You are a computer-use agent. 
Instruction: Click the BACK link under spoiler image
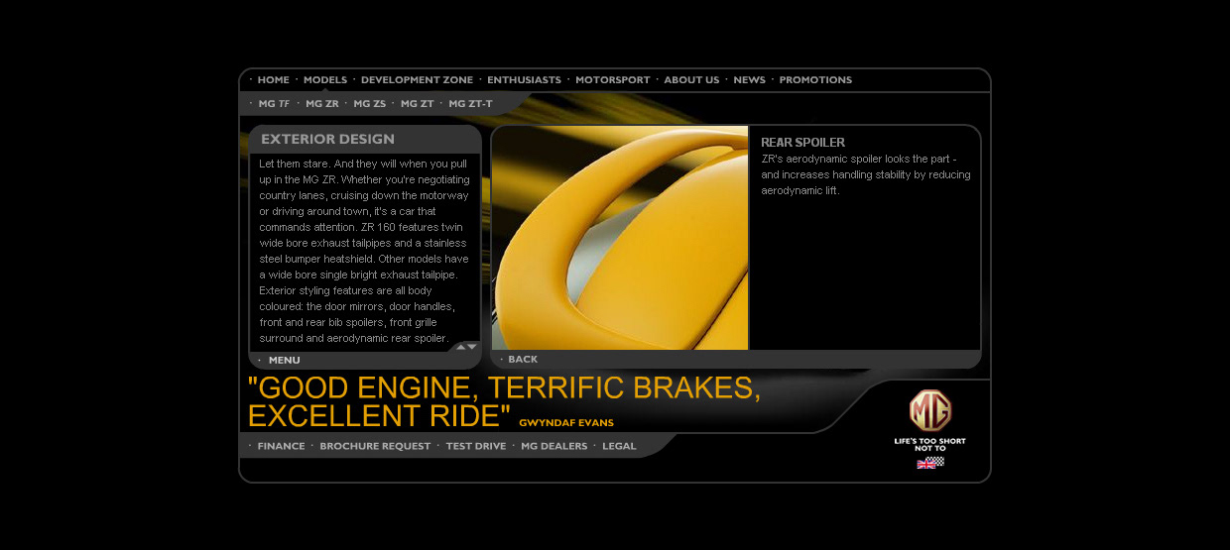[x=523, y=360]
